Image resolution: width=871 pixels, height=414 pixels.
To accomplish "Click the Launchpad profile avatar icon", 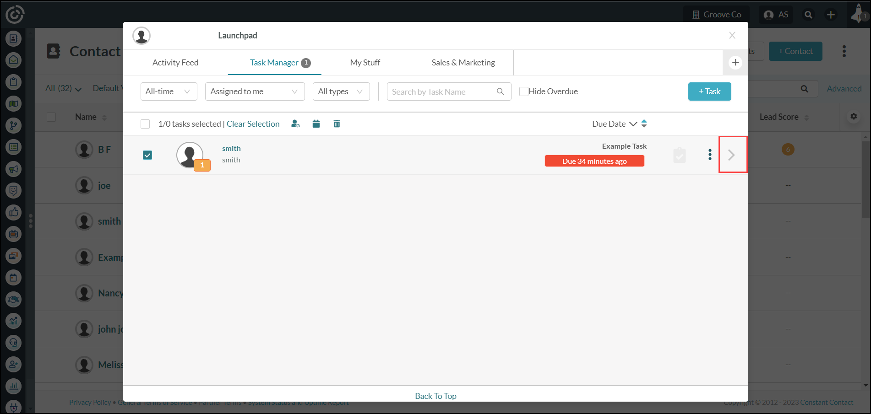I will (142, 36).
